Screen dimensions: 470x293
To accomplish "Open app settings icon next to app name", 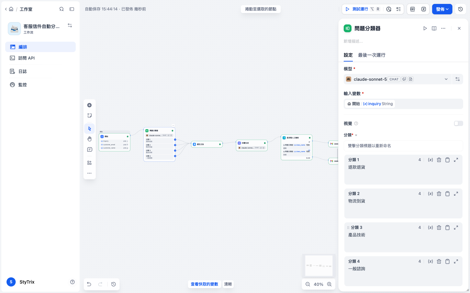I will (x=70, y=25).
